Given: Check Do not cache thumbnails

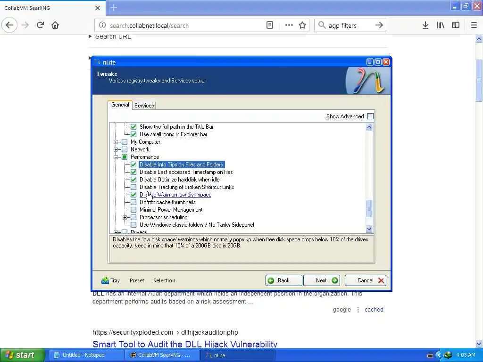Looking at the screenshot, I should pyautogui.click(x=133, y=202).
